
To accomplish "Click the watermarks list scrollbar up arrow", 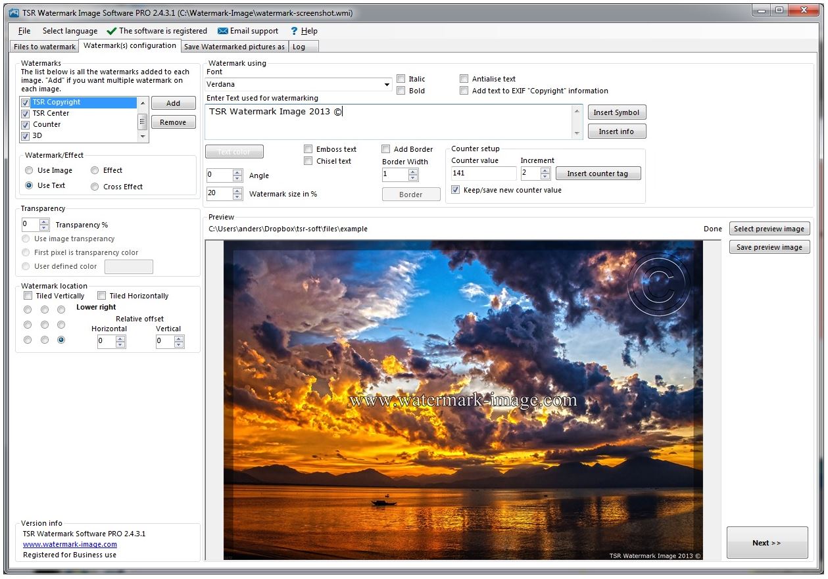I will (x=143, y=103).
